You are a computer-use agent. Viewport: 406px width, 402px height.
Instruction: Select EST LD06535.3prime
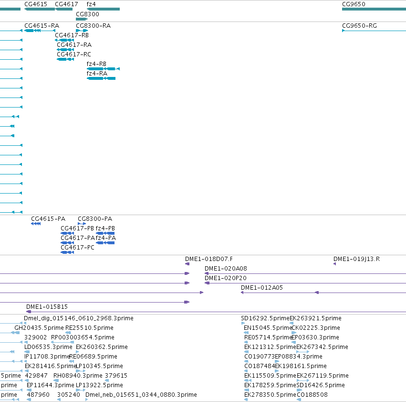pyautogui.click(x=48, y=347)
